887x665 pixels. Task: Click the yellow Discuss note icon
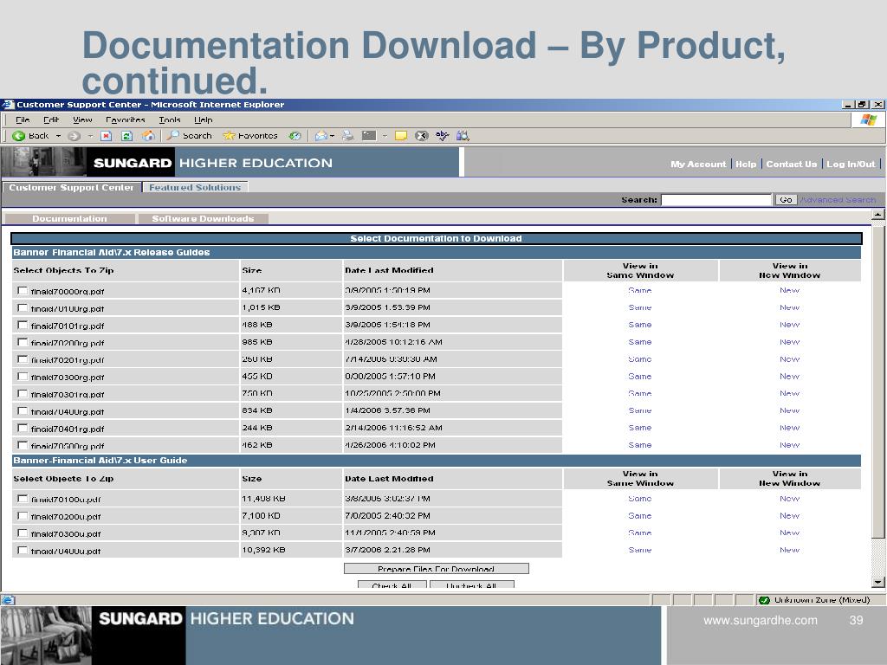401,136
